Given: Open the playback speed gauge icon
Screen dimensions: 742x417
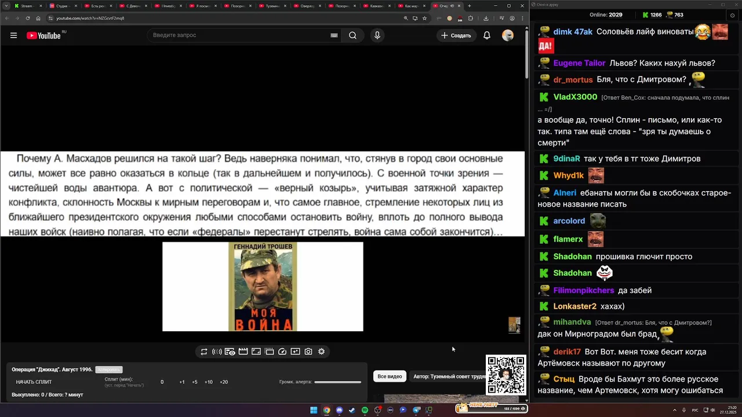Looking at the screenshot, I should [x=282, y=352].
